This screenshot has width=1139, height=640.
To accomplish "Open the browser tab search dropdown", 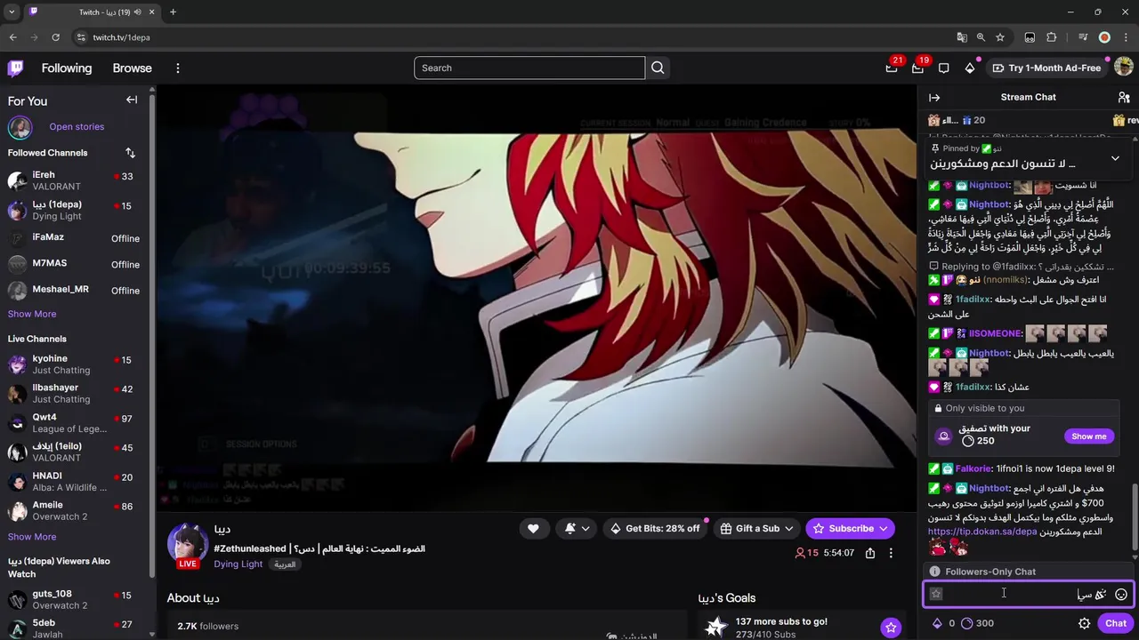I will [12, 12].
